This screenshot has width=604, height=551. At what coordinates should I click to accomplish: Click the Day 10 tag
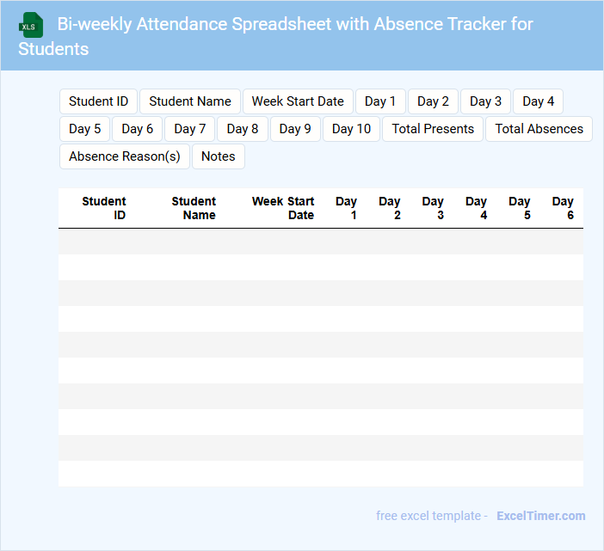[351, 129]
